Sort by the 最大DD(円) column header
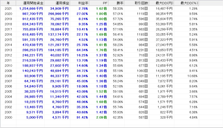Image resolution: width=223 pixels, height=128 pixels. [x=161, y=3]
